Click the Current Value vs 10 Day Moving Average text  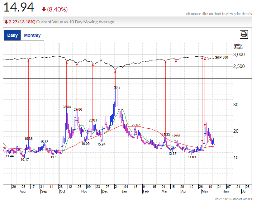[75, 22]
